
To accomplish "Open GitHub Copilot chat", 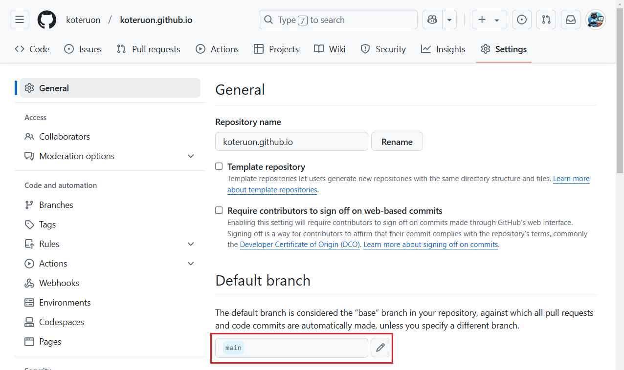I will coord(432,20).
